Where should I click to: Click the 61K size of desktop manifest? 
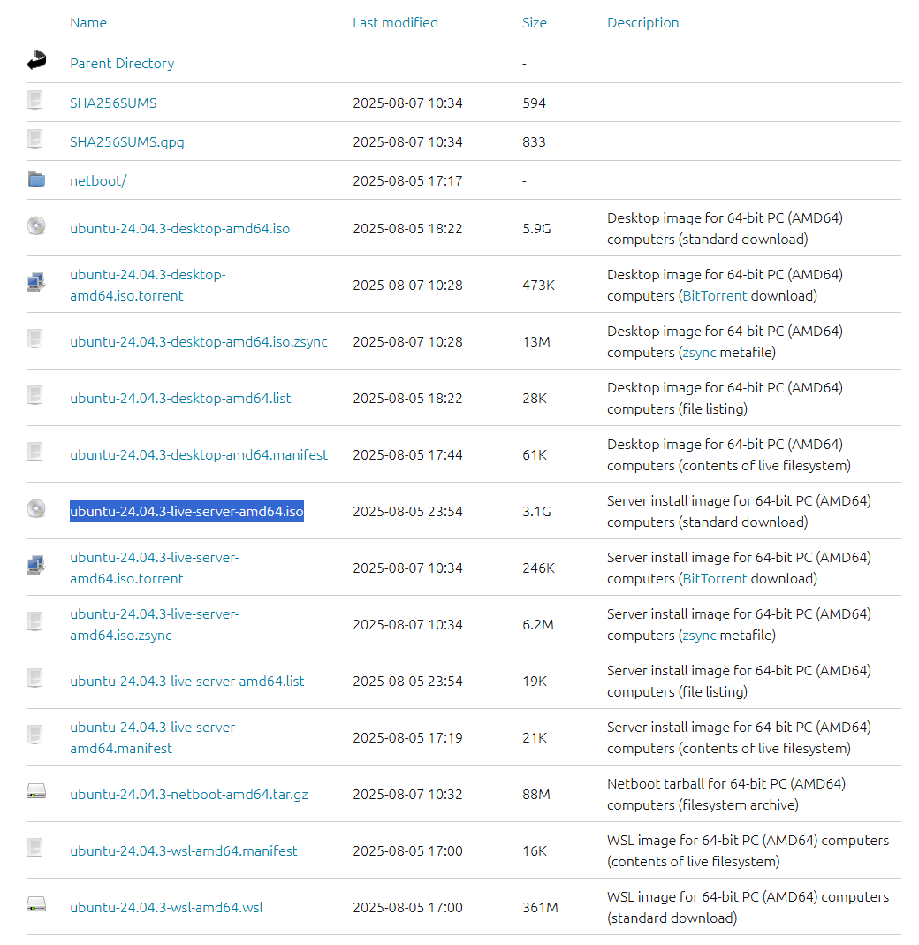point(535,455)
